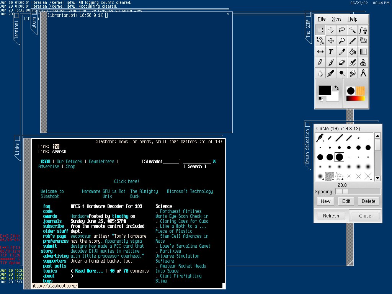
Task: Open 'Giant Firefighting Blimp' link
Action: point(178,279)
